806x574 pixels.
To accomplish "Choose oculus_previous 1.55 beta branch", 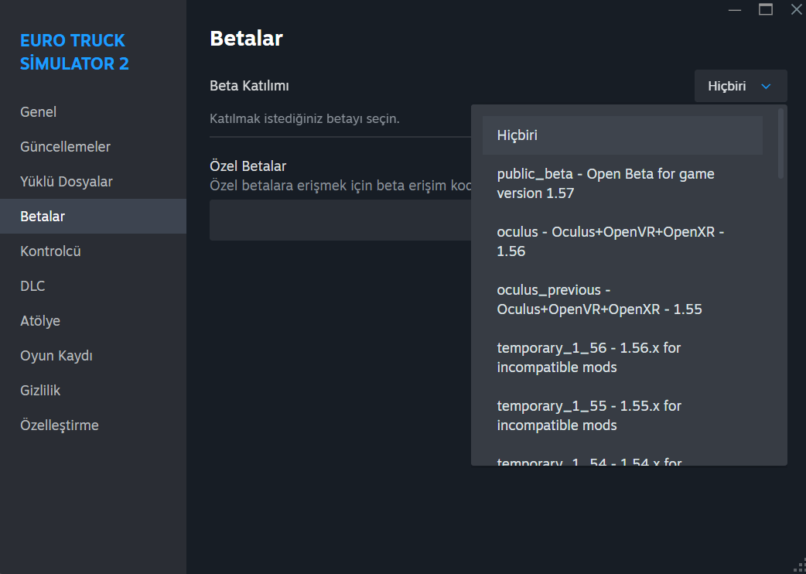I will point(623,299).
